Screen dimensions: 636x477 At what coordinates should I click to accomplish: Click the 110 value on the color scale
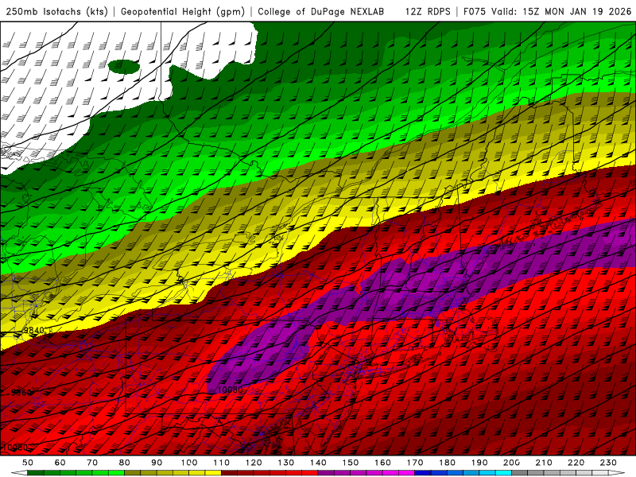222,463
